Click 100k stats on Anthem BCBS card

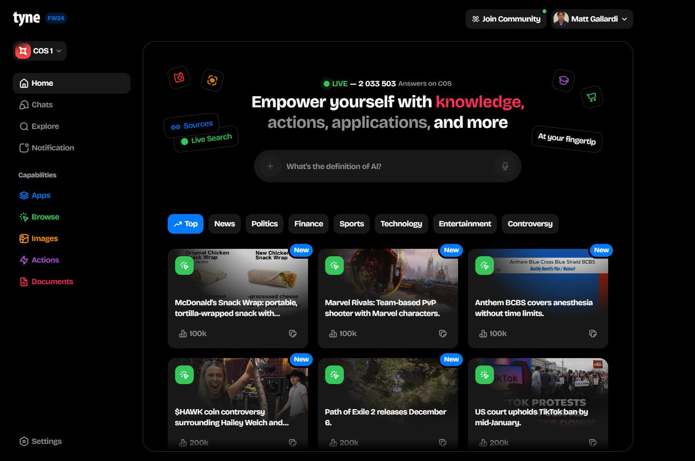pyautogui.click(x=493, y=334)
